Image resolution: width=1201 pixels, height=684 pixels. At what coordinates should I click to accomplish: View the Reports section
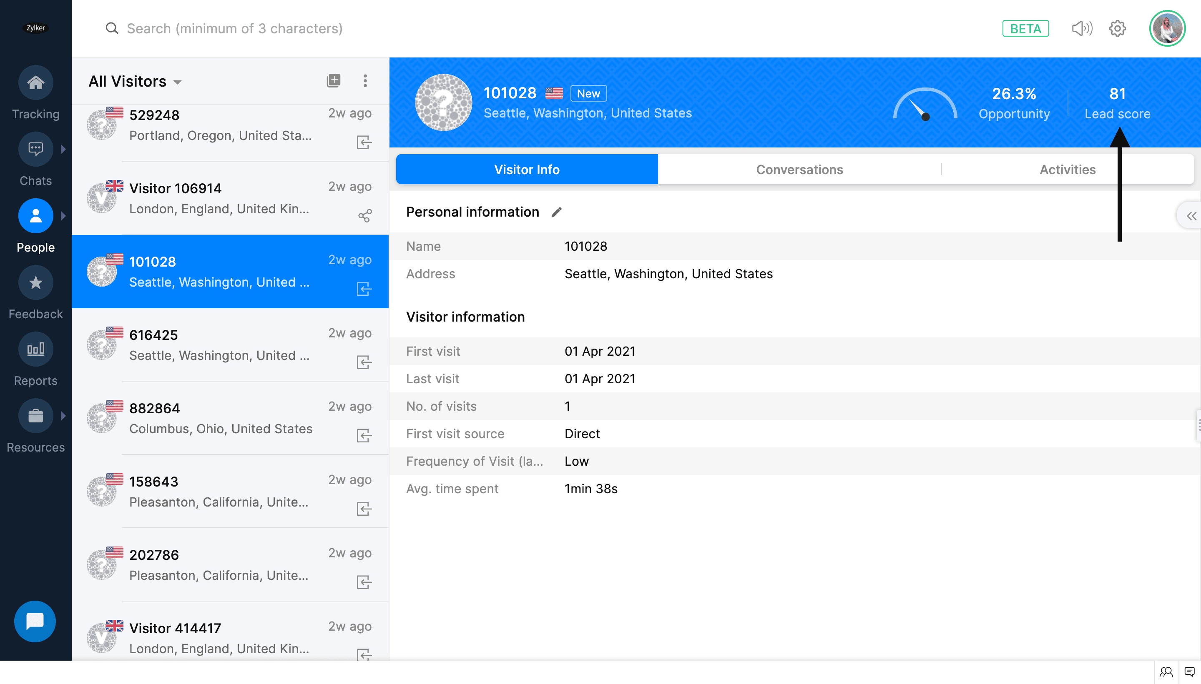pyautogui.click(x=35, y=349)
